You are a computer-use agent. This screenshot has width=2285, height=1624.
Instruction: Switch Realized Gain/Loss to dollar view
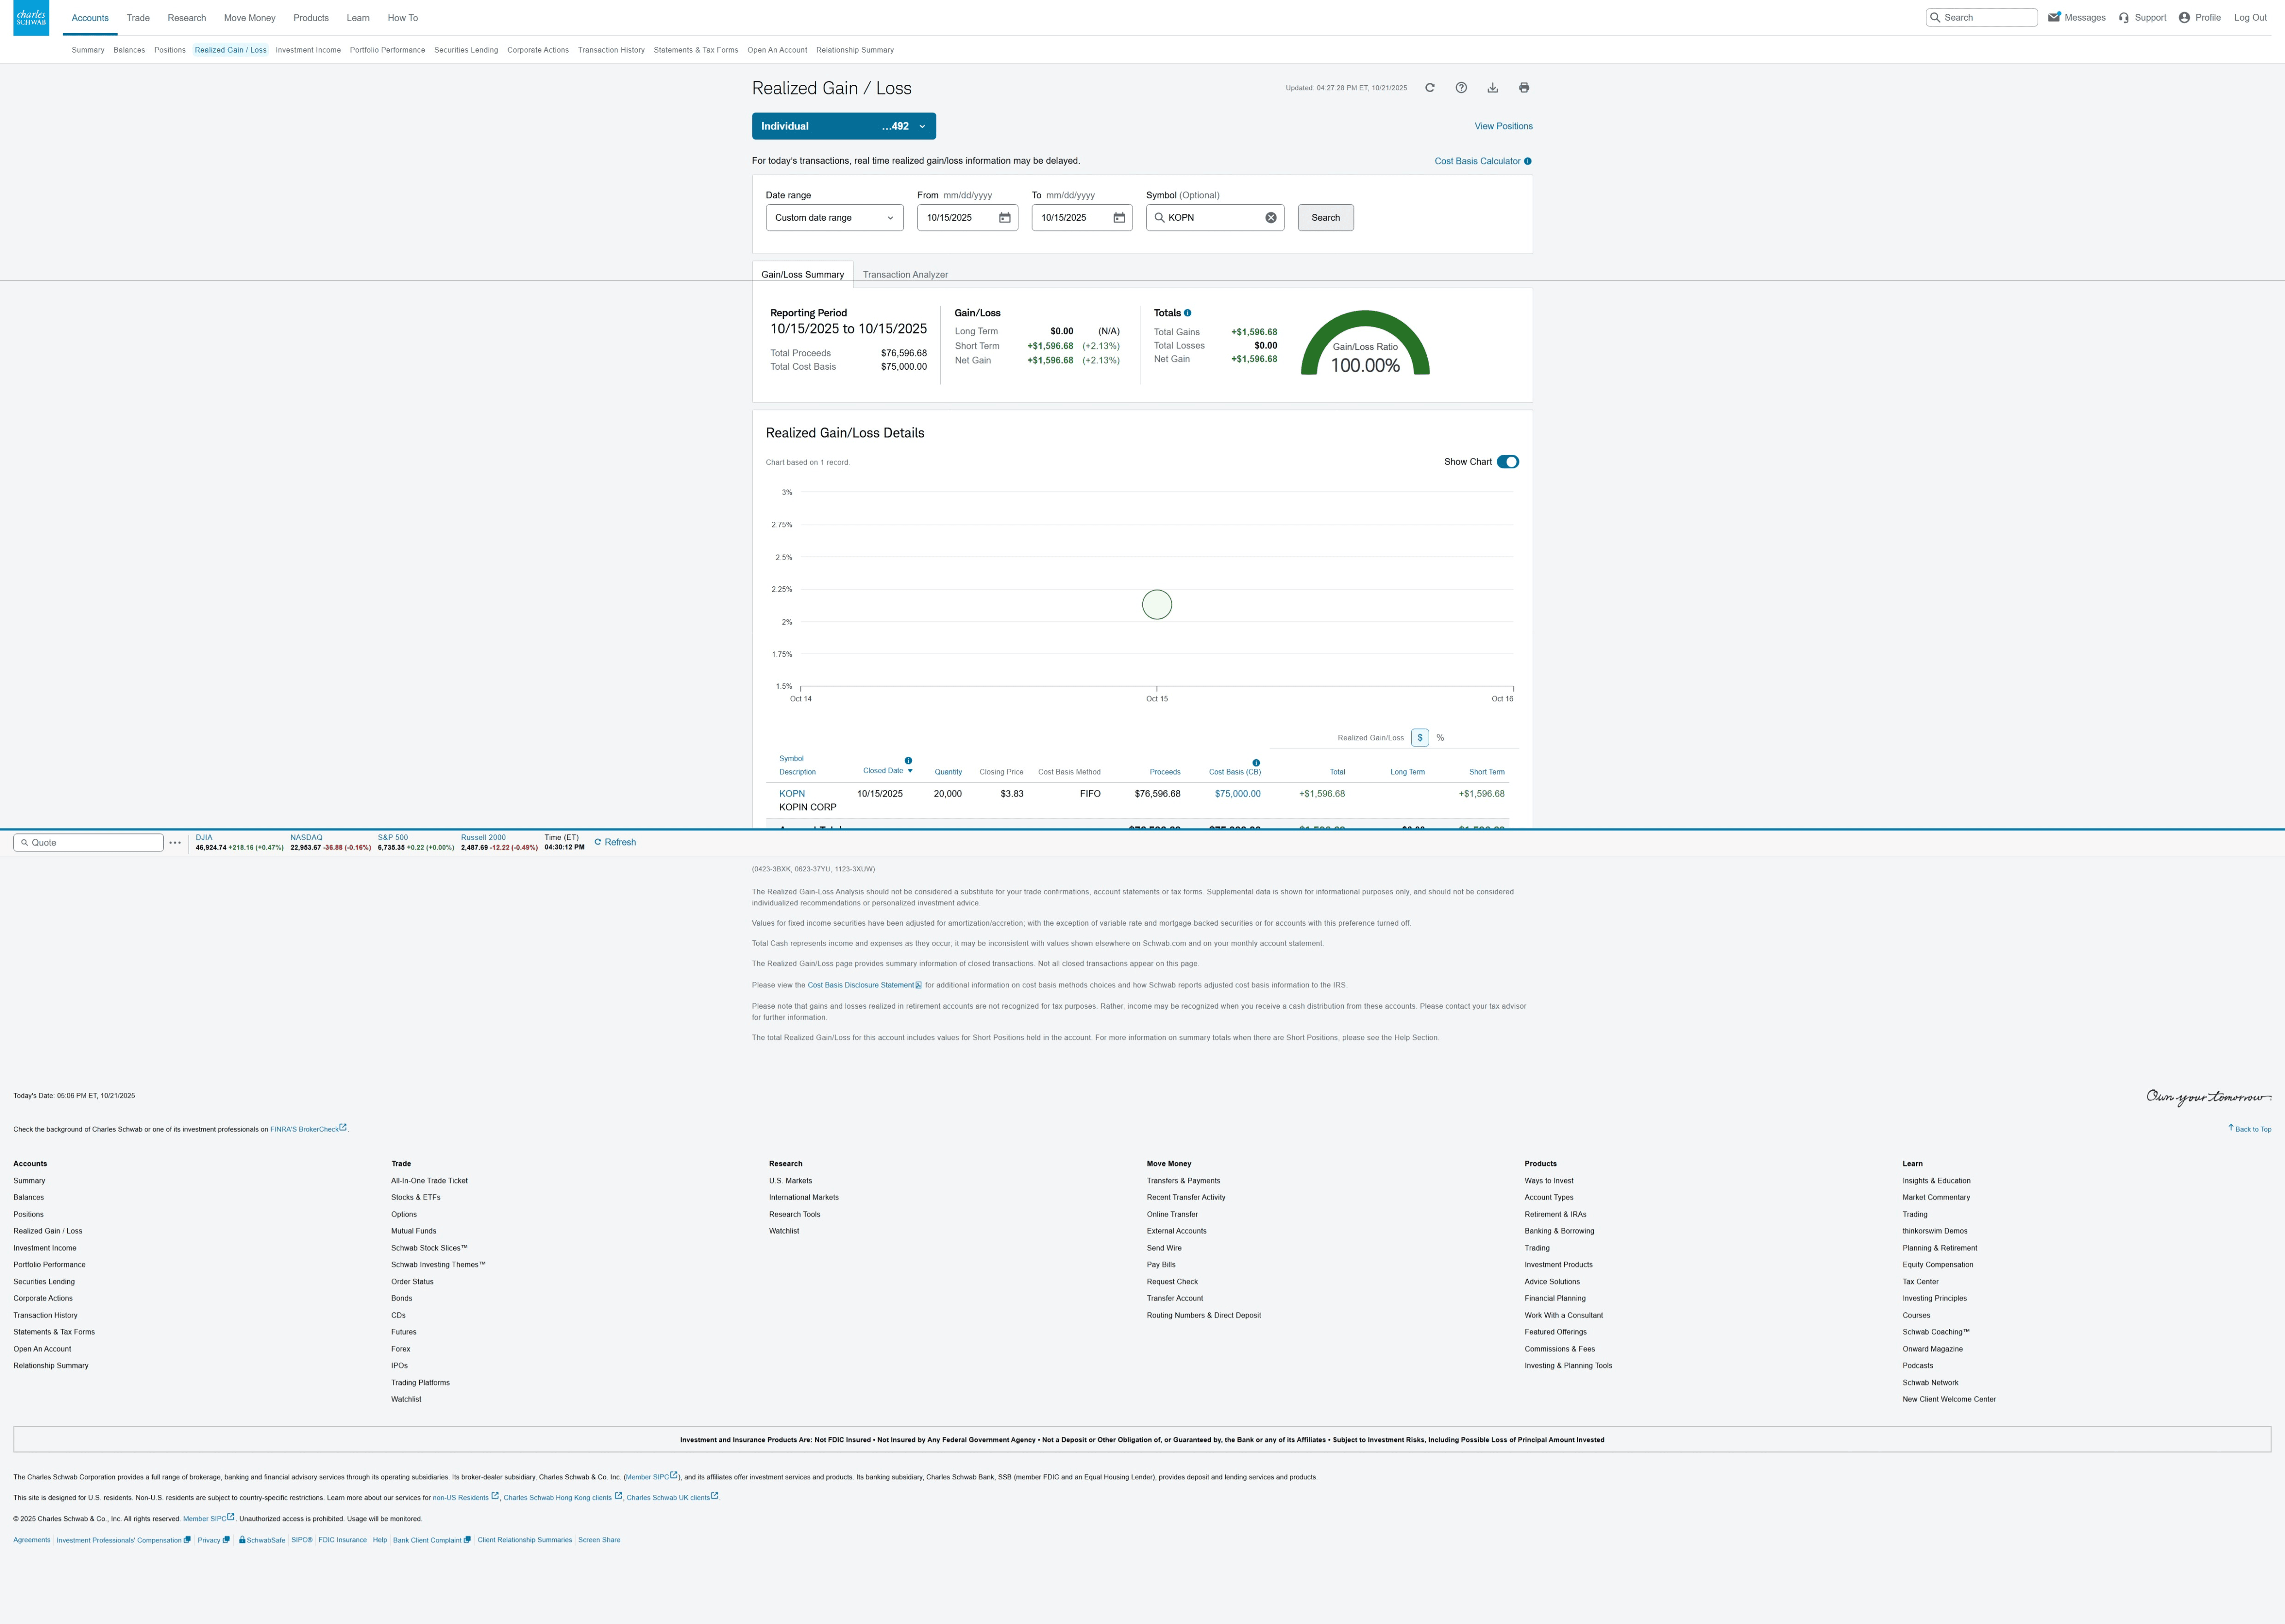coord(1419,738)
